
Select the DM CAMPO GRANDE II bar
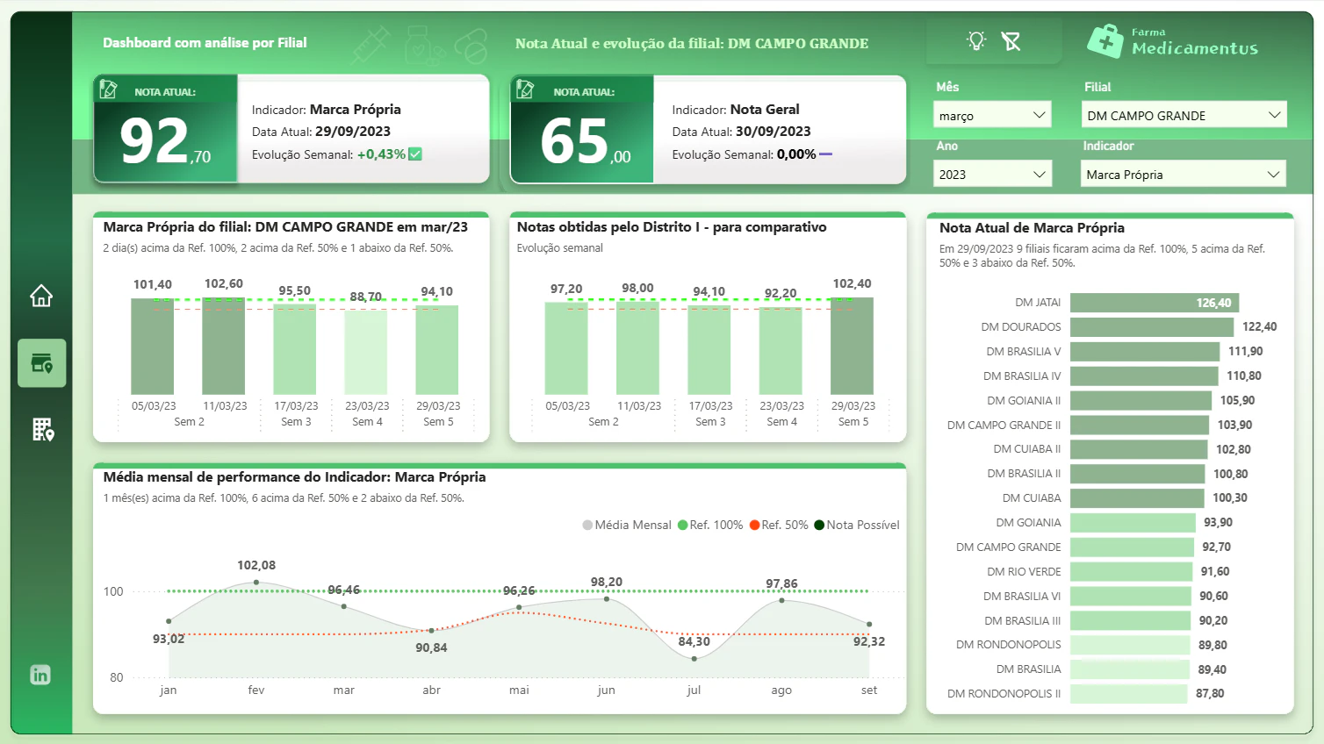pos(1140,426)
